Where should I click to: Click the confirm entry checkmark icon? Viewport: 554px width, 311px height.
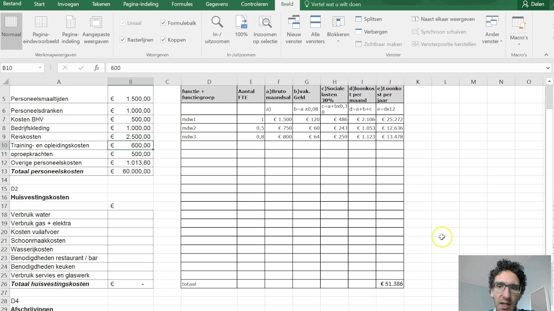click(81, 68)
